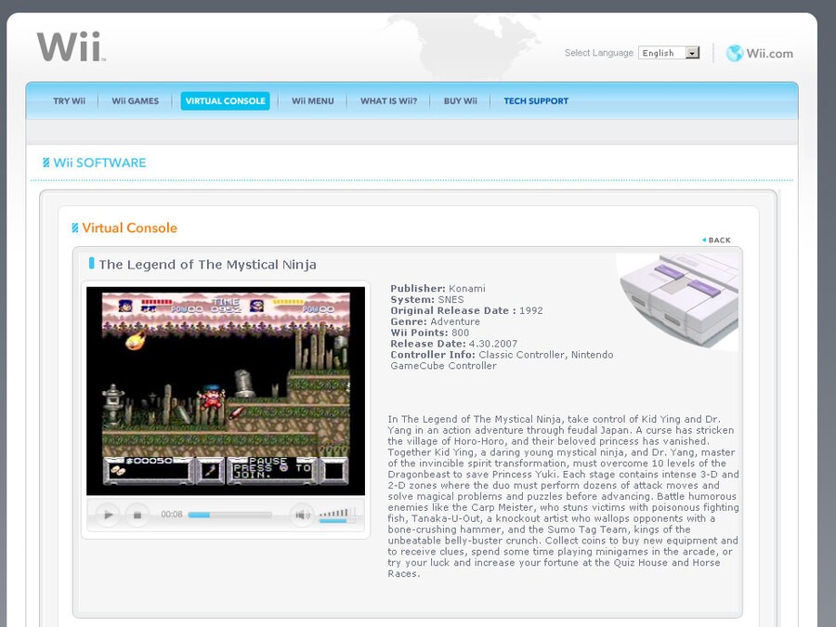Click the Wii Points: 800 text
This screenshot has width=836, height=627.
tap(430, 333)
